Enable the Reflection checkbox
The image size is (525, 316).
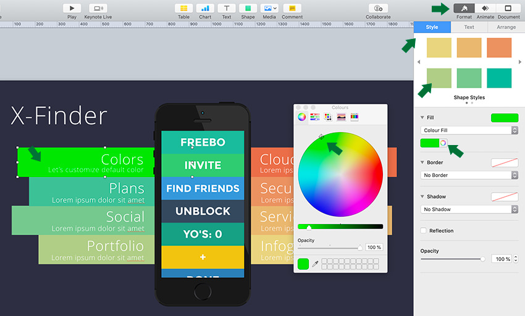[424, 231]
